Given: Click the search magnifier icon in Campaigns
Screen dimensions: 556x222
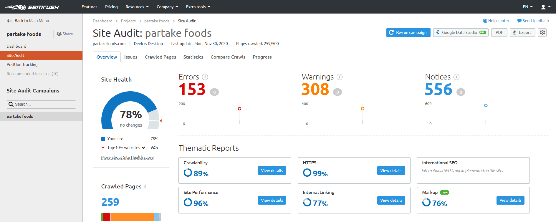Looking at the screenshot, I should click(11, 104).
